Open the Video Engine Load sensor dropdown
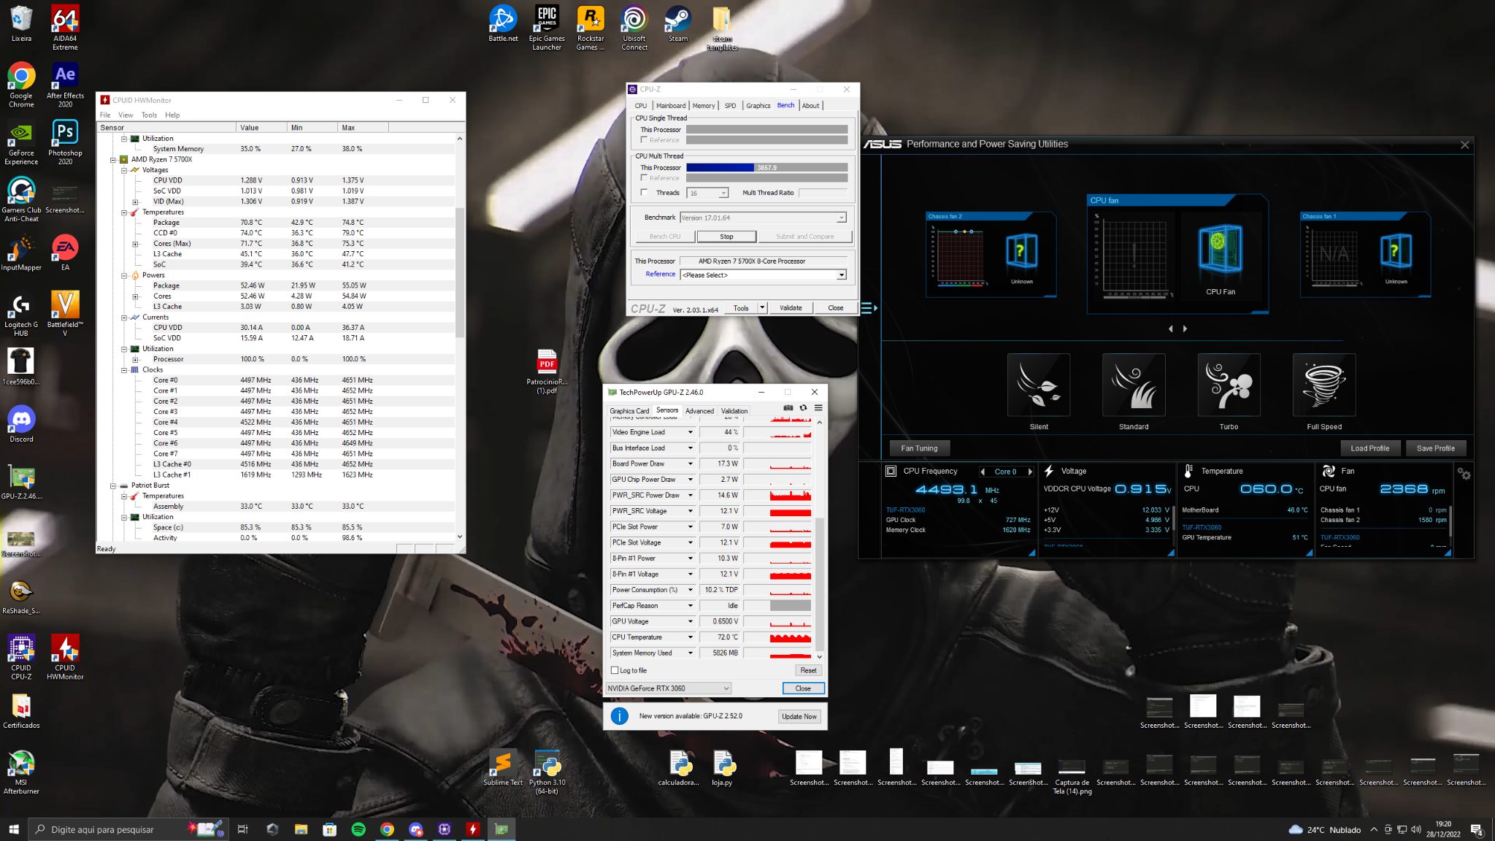 (691, 432)
